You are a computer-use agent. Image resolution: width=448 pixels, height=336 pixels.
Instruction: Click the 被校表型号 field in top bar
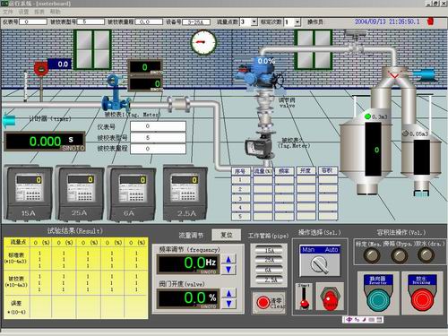[x=90, y=22]
